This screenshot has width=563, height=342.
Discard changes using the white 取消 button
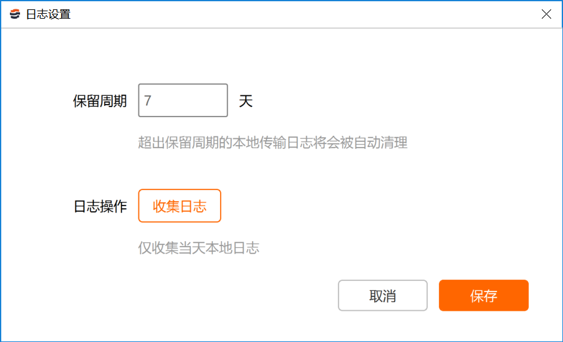[382, 295]
